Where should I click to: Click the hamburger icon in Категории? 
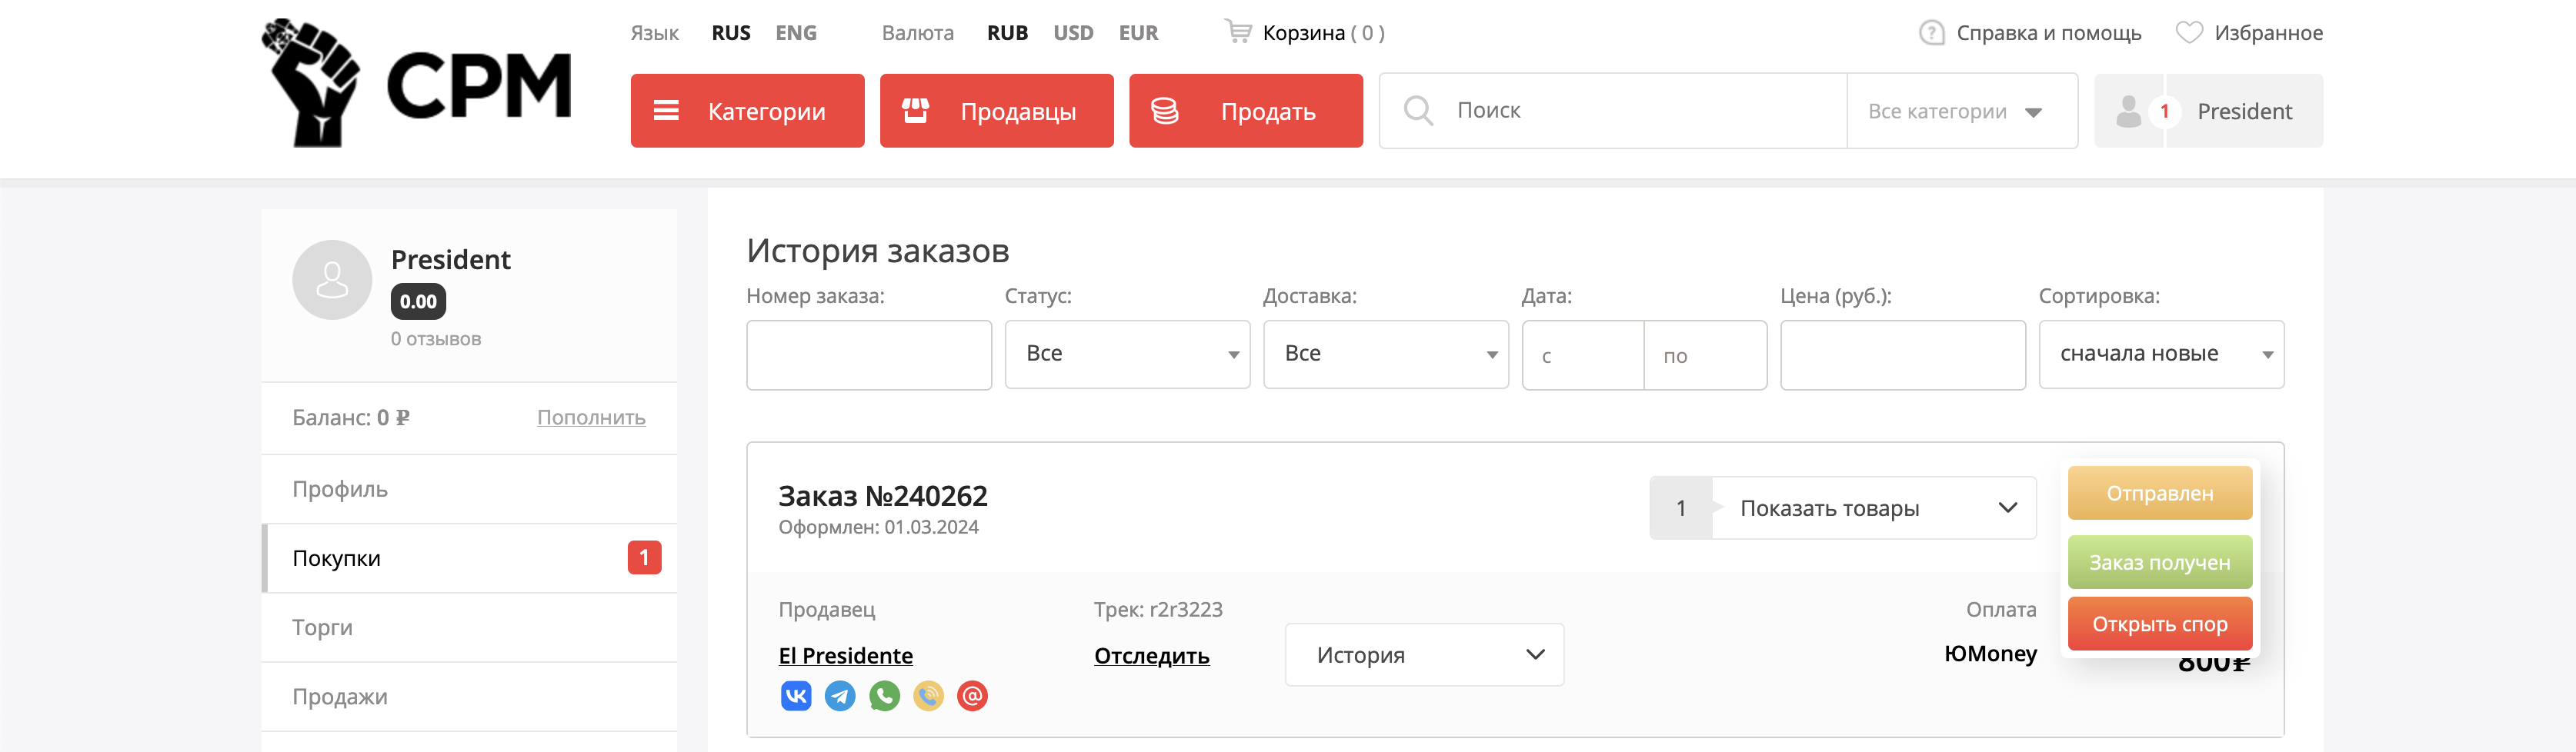tap(666, 111)
